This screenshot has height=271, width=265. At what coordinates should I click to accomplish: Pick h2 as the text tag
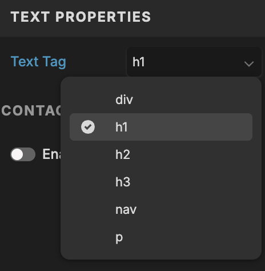(x=161, y=154)
